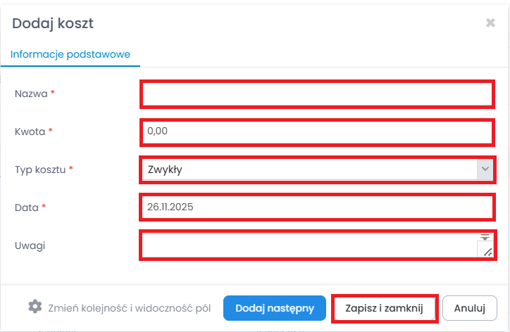
Task: Open the Typ kosztu dropdown arrow
Action: (x=485, y=169)
